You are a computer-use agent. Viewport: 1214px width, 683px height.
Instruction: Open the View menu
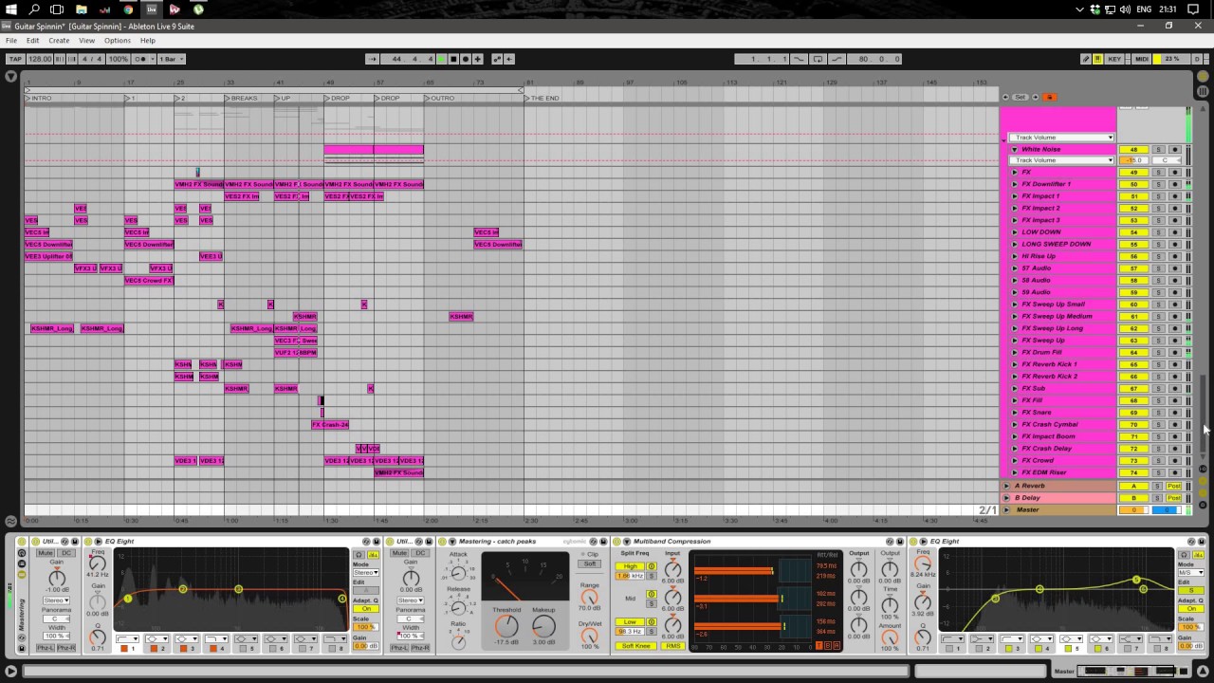point(86,41)
